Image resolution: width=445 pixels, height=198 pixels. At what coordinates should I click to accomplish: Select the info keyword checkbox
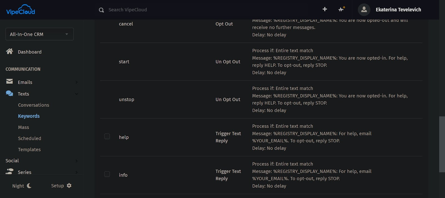pos(107,174)
